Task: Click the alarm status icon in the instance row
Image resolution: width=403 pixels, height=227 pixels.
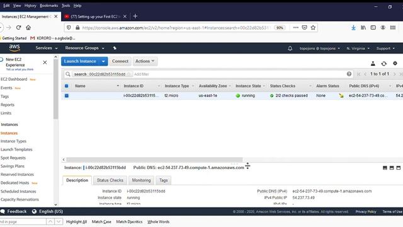Action: [341, 95]
